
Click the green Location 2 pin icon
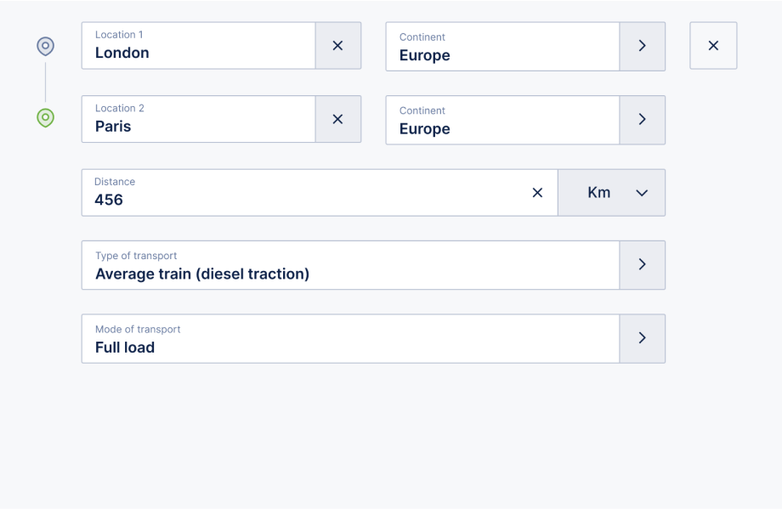tap(45, 118)
